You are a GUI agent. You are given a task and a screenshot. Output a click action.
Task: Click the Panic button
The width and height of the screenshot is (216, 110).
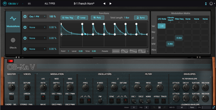coord(192,107)
